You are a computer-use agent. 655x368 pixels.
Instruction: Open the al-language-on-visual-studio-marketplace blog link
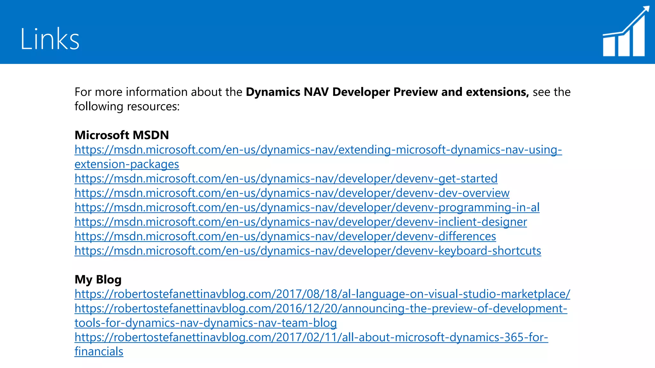(322, 294)
